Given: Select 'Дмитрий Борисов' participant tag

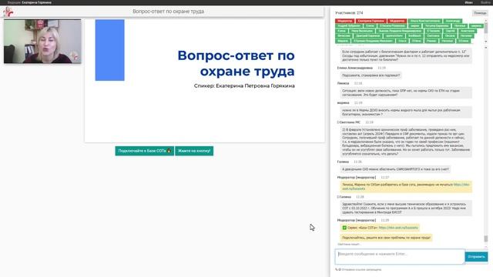Looking at the screenshot, I should point(368,36).
